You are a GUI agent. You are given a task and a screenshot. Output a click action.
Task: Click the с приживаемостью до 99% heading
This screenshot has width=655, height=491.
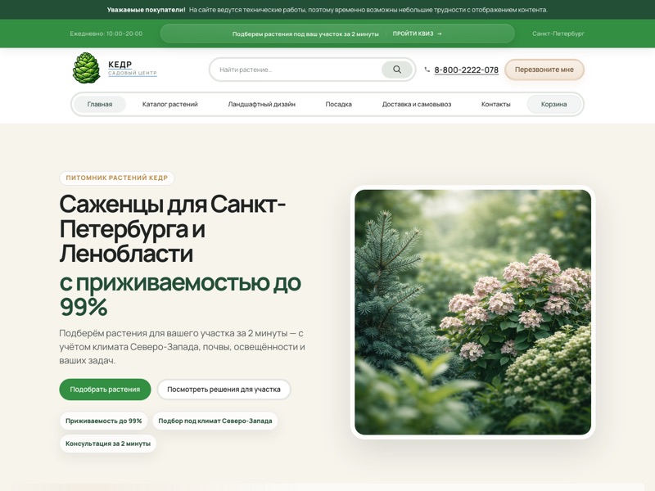[x=180, y=295]
